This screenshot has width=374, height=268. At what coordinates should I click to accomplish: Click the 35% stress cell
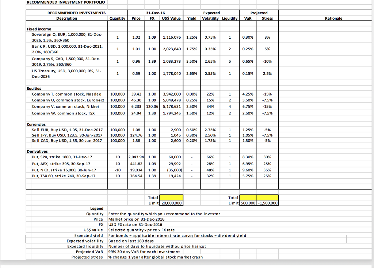pos(267,170)
